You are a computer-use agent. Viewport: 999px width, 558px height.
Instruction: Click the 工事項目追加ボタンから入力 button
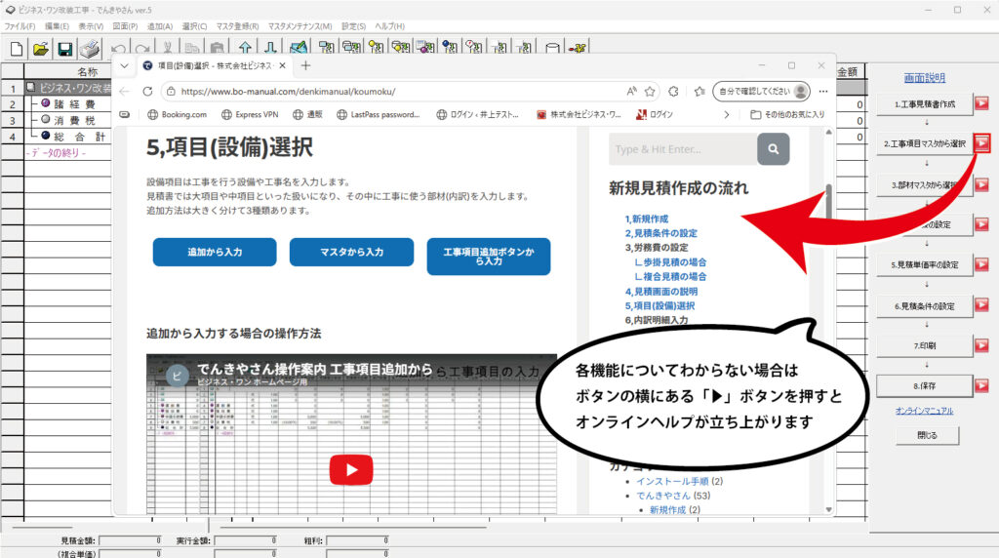(x=489, y=257)
